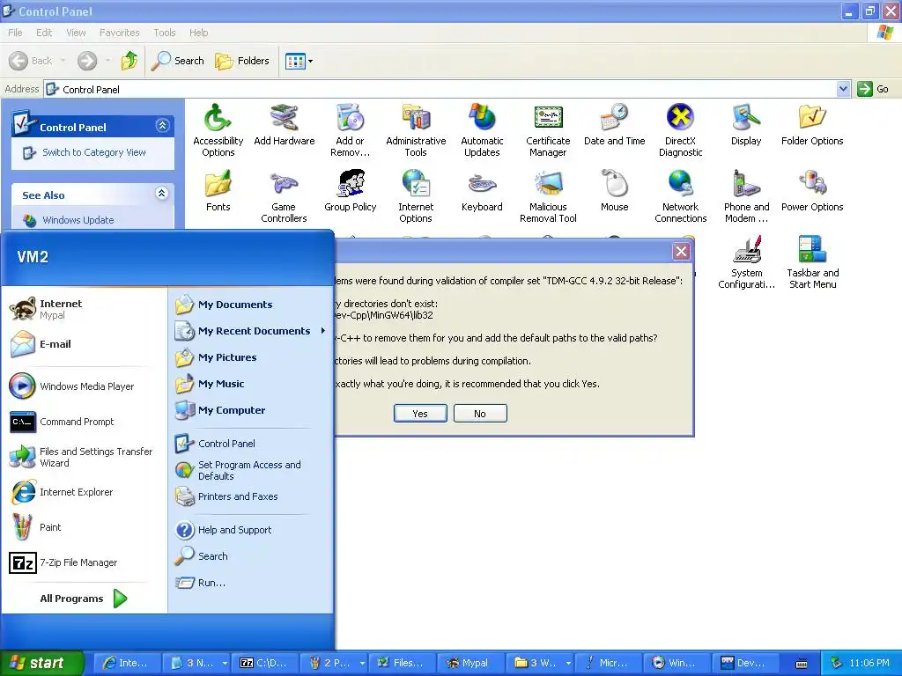
Task: Click the Up folder toolbar icon
Action: coord(129,61)
